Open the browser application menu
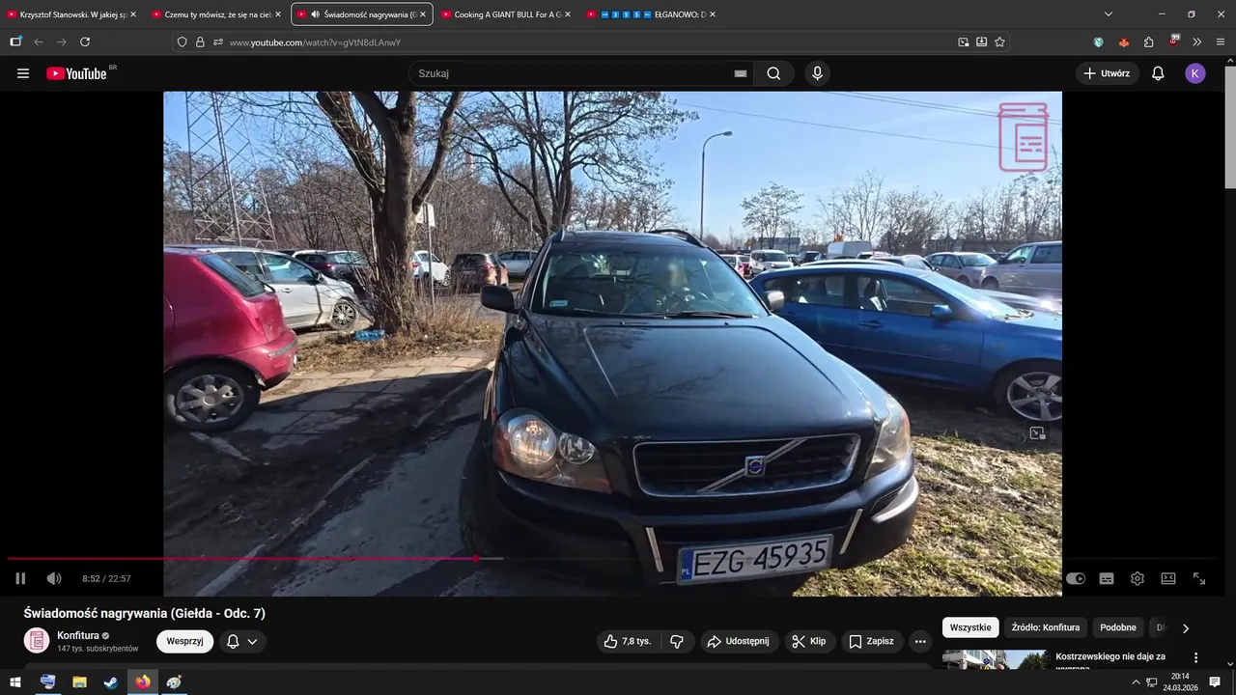The height and width of the screenshot is (695, 1236). [1221, 42]
